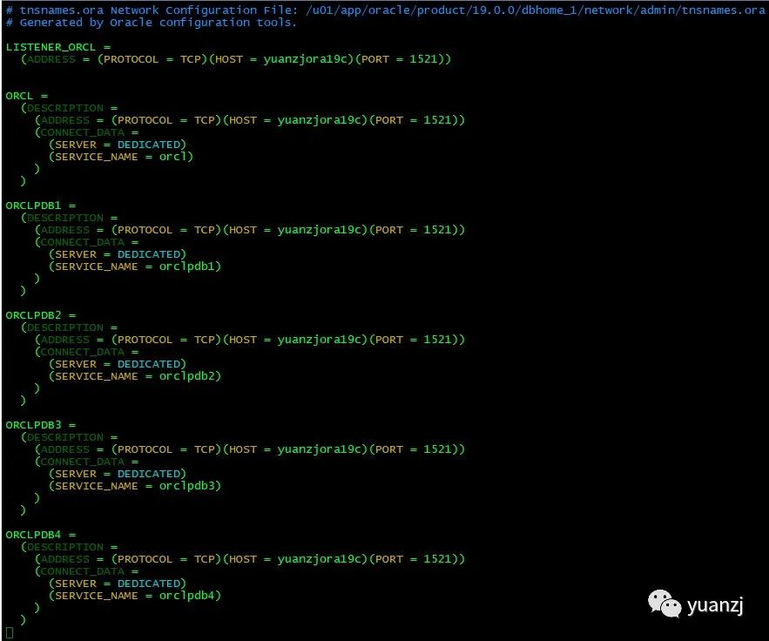This screenshot has width=769, height=641.
Task: Click DEDICATED under the ORCL entry
Action: 149,145
